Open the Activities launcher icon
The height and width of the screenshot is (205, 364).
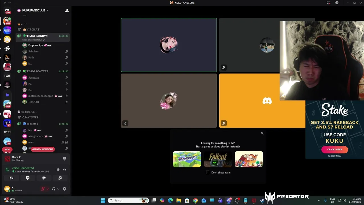44,178
